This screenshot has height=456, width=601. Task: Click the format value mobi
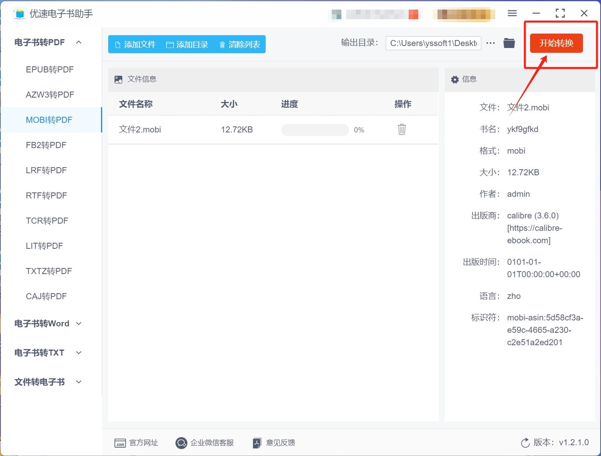click(x=516, y=151)
